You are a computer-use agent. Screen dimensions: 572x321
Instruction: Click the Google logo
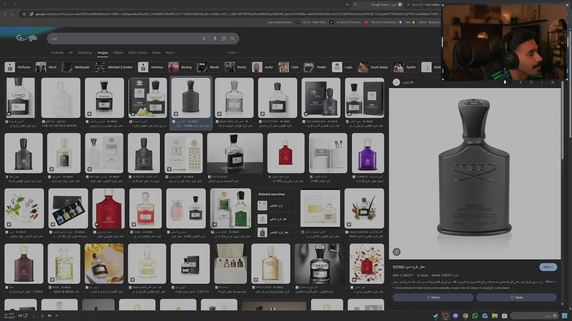(x=27, y=38)
